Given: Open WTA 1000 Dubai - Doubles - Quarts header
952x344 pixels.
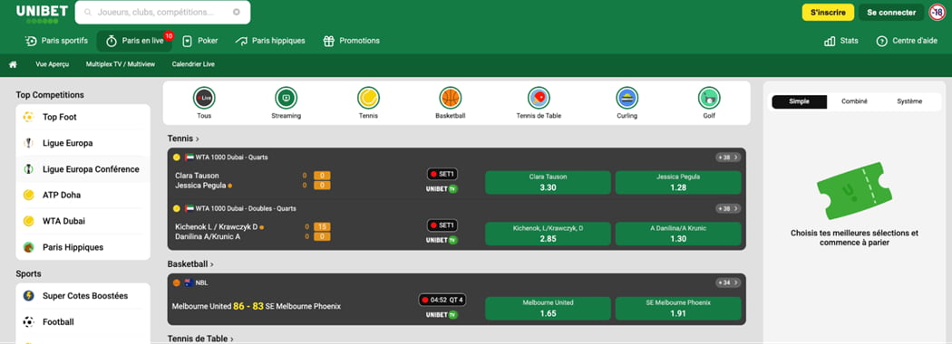Looking at the screenshot, I should pyautogui.click(x=246, y=208).
